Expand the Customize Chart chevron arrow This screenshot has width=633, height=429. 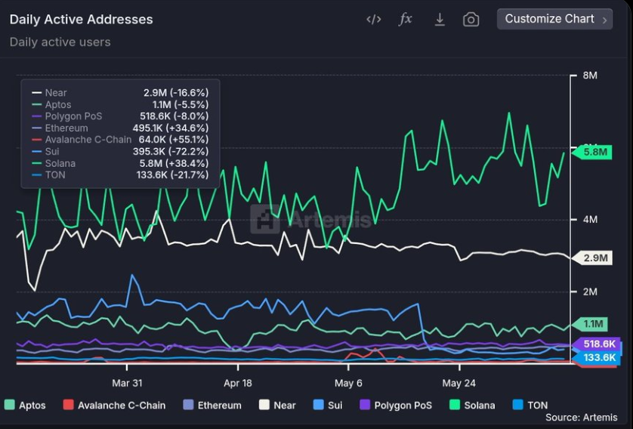click(x=604, y=20)
